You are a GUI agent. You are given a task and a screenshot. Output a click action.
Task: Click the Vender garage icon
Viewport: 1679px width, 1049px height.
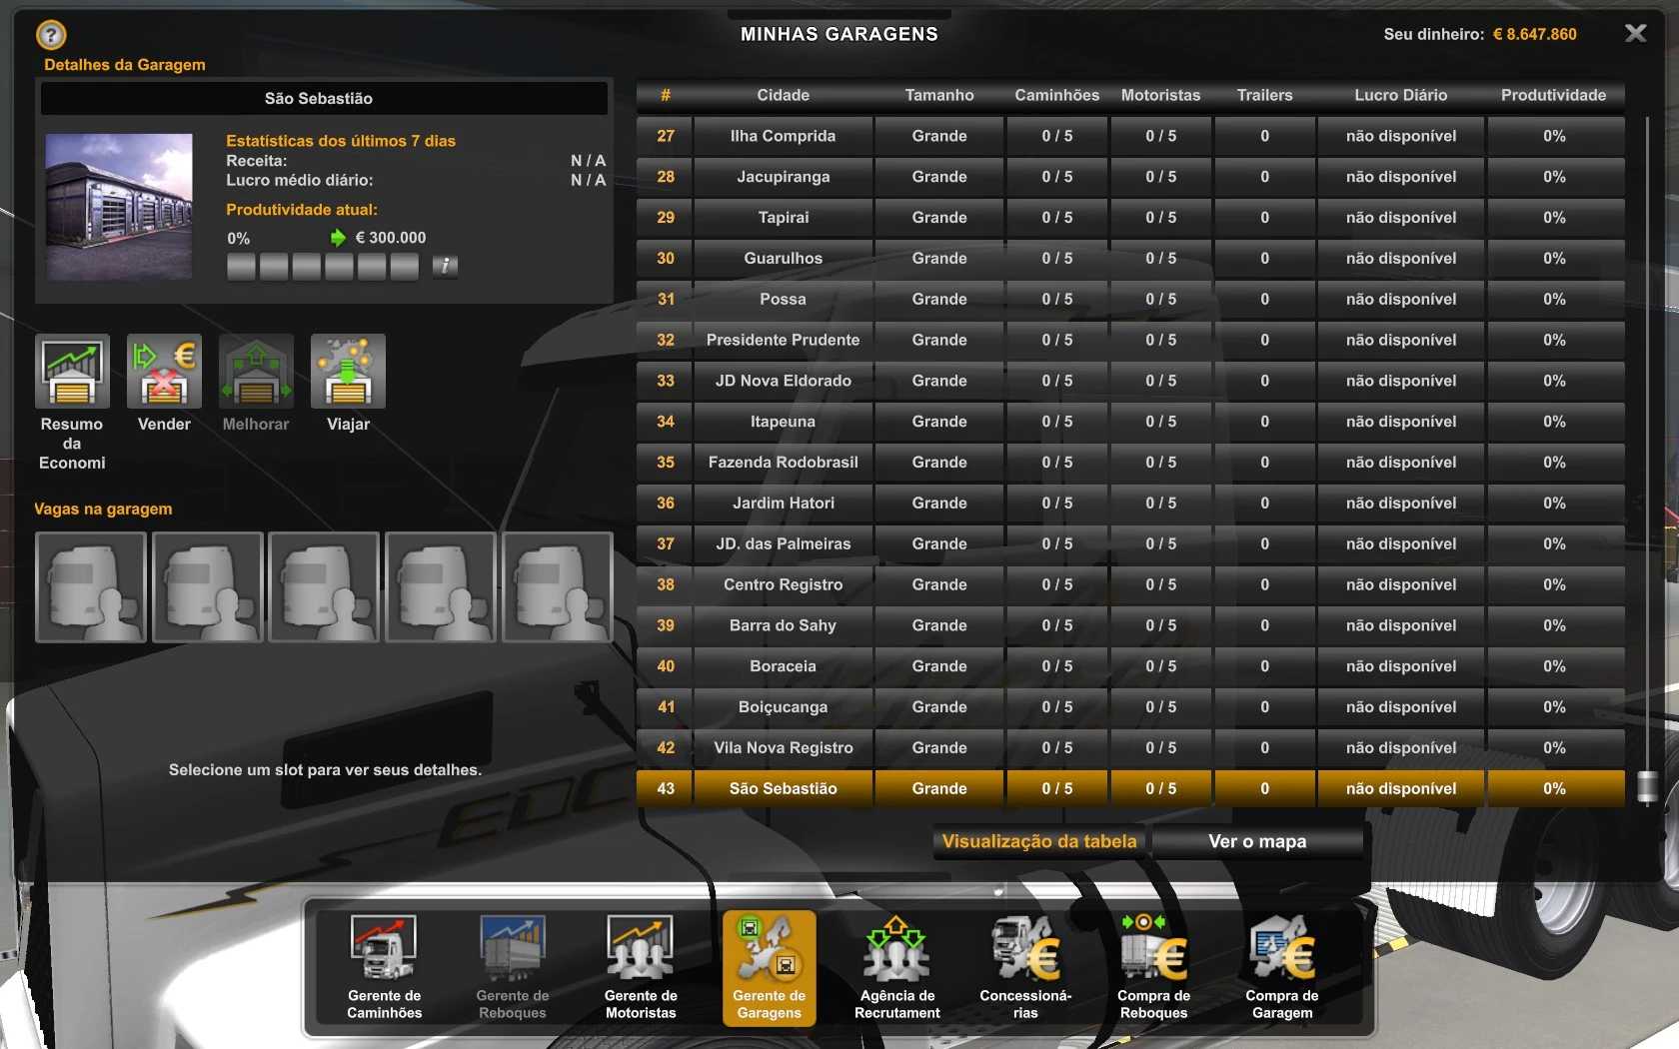point(164,372)
